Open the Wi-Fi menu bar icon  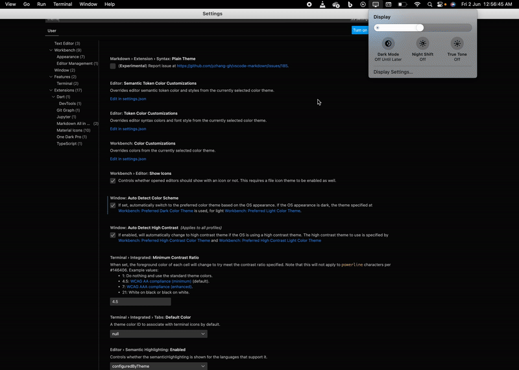click(417, 5)
